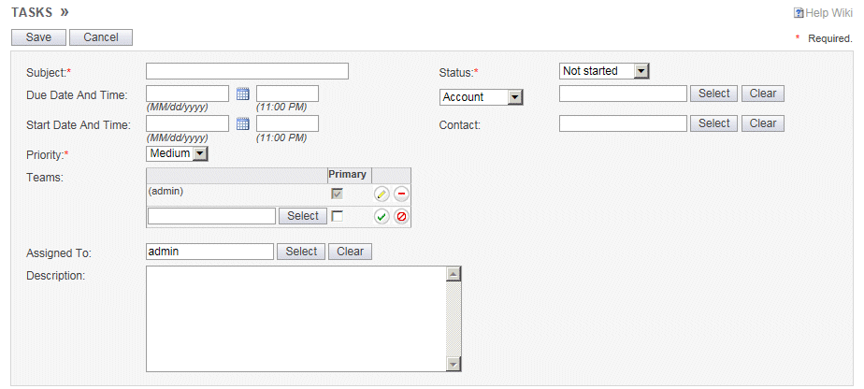Click Select button in Teams row
This screenshot has height=389, width=864.
click(302, 216)
